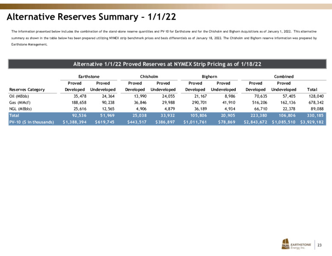Viewport: 332px width, 256px height.
Task: Click the Combined column group header
Action: [x=284, y=77]
